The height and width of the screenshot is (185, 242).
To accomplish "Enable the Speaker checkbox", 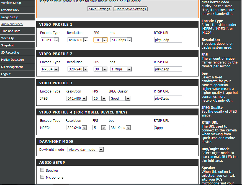I will [x=42, y=170].
